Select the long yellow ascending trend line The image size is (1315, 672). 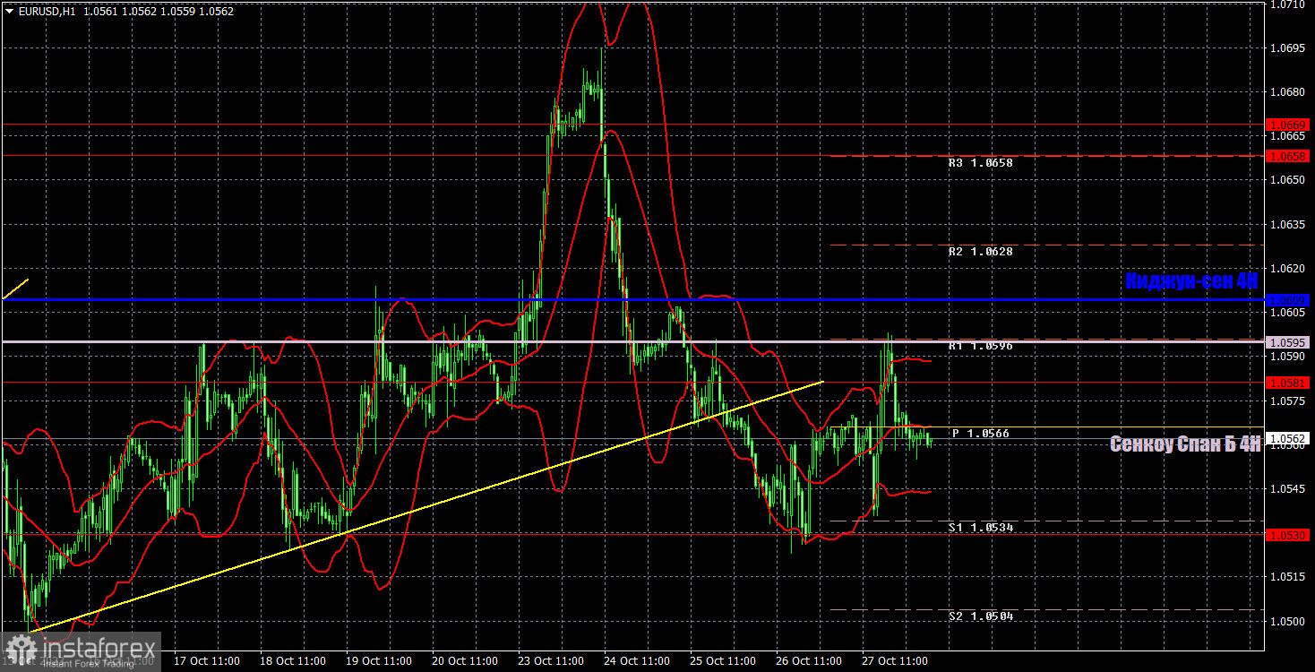tap(428, 505)
